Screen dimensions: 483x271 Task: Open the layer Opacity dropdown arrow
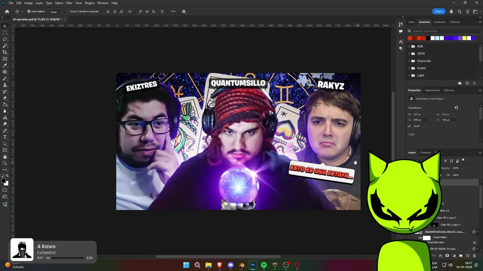point(462,168)
